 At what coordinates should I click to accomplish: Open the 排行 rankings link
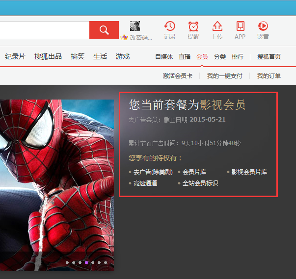238,56
